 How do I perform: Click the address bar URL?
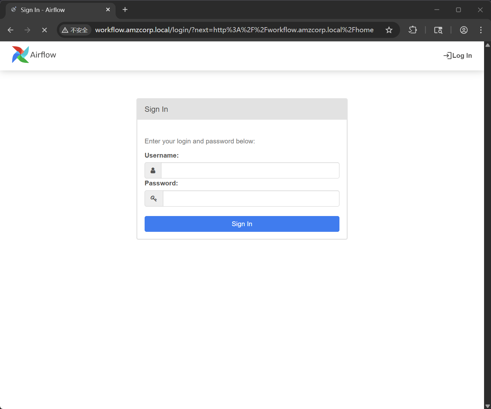(234, 30)
